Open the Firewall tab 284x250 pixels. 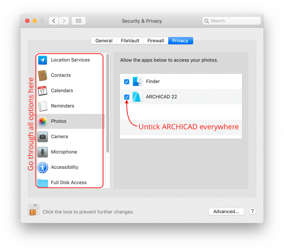[156, 41]
